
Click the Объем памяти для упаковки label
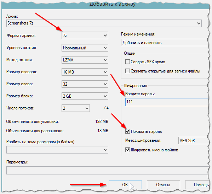33,122
